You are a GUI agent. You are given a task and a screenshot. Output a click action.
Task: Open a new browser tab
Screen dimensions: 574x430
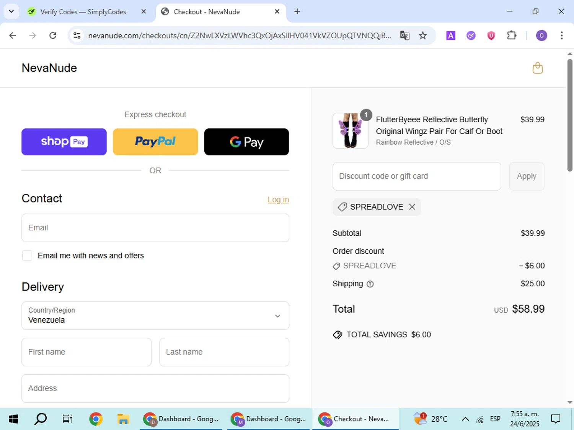click(297, 11)
